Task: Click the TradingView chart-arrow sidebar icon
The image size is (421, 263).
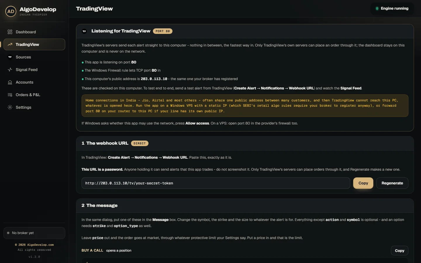Action: coord(10,44)
